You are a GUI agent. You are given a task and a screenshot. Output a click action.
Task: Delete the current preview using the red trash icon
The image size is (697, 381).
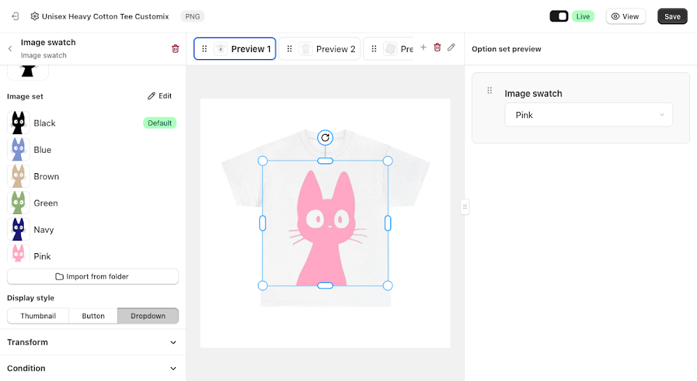point(438,47)
